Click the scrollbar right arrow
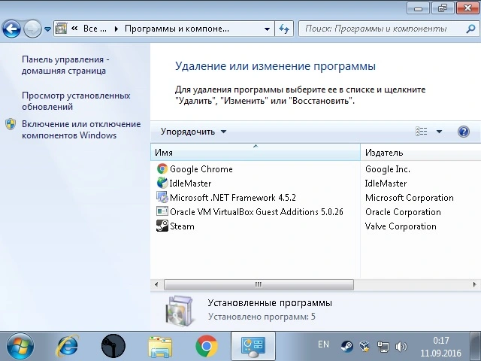 pos(474,284)
